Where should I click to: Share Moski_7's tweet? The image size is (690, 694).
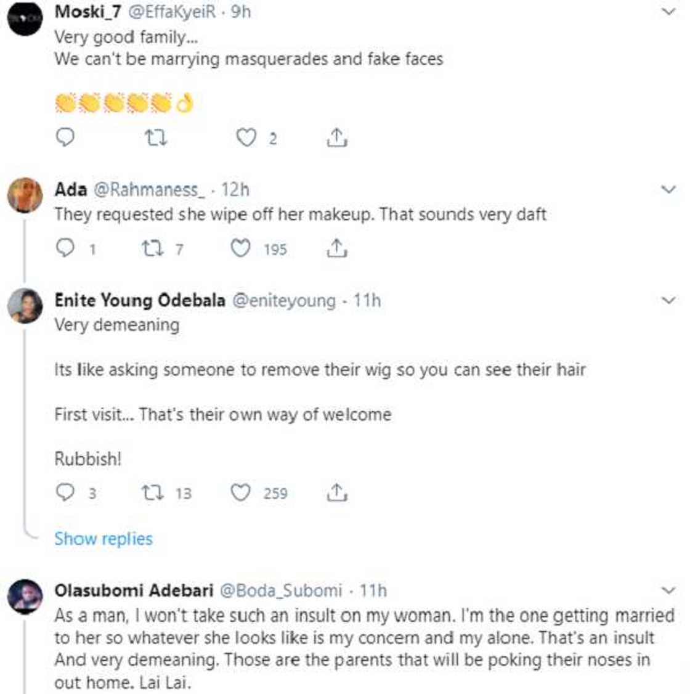point(336,137)
